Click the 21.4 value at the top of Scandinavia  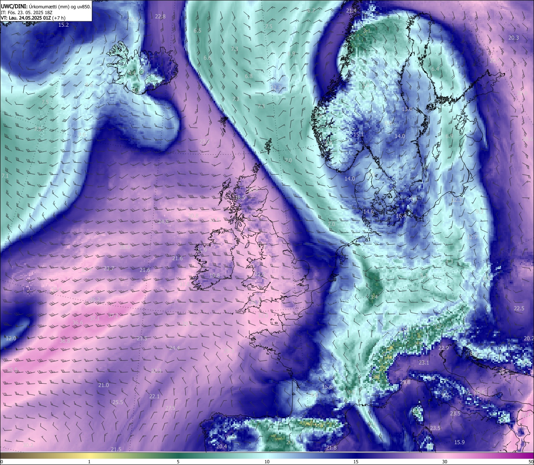[352, 11]
